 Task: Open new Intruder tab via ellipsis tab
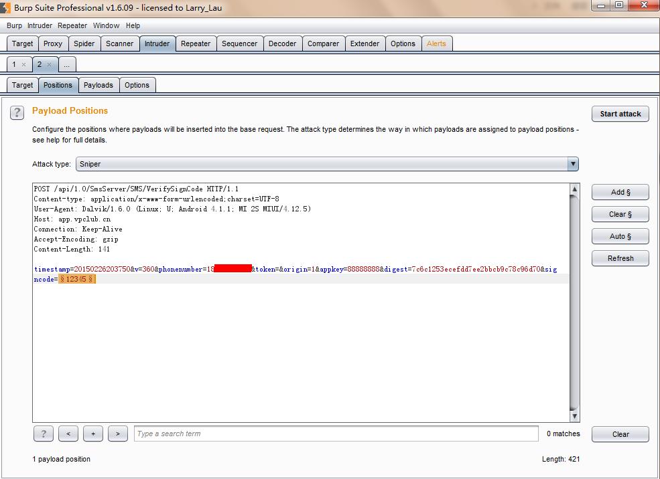tap(67, 64)
